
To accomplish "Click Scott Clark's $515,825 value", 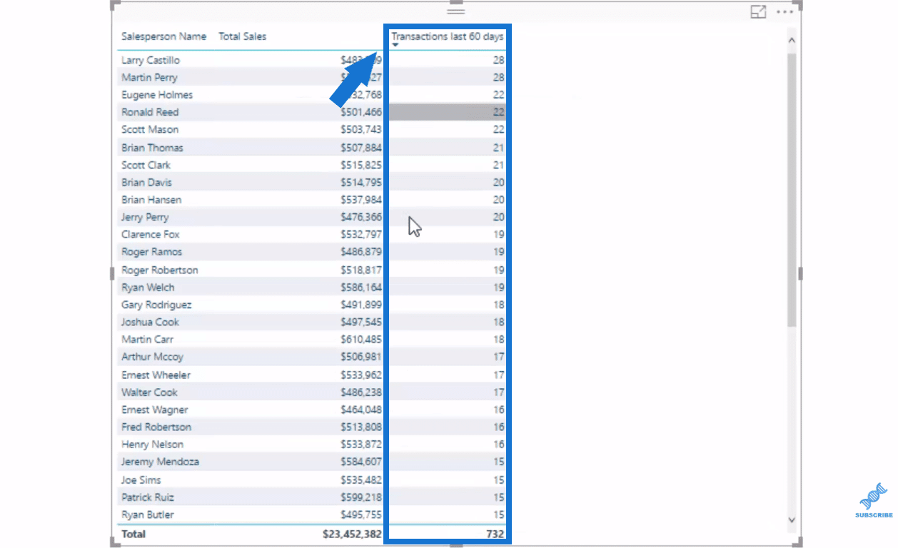I will 361,165.
